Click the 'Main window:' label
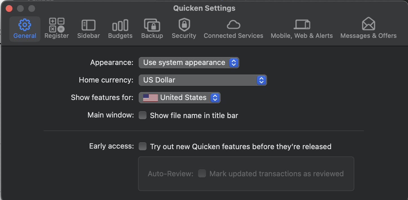408x200 pixels. click(111, 115)
